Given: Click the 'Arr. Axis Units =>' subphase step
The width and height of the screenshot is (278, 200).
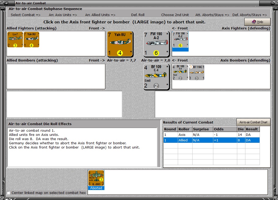Looking at the screenshot, I should [x=63, y=15].
